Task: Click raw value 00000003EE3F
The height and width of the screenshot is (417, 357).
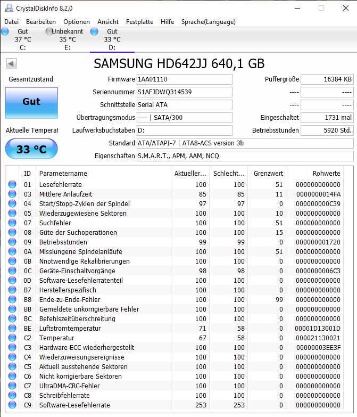Action: pyautogui.click(x=319, y=348)
